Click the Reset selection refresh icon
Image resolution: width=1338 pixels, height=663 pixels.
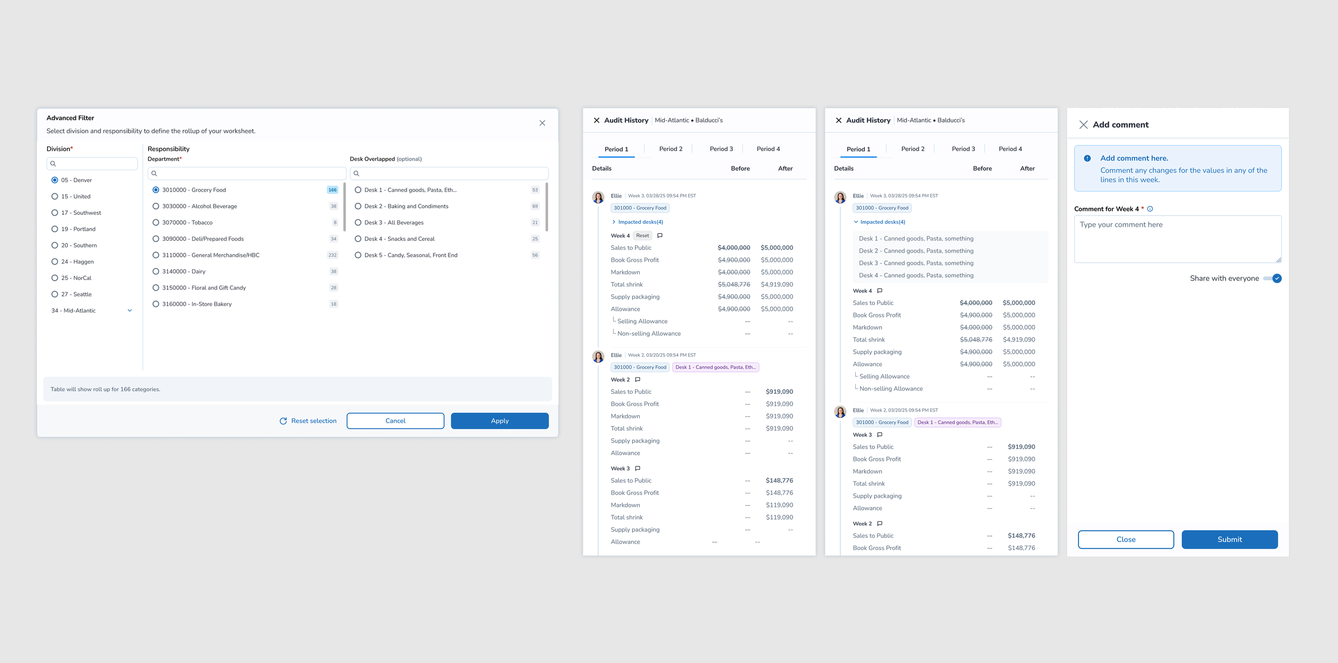(x=283, y=421)
